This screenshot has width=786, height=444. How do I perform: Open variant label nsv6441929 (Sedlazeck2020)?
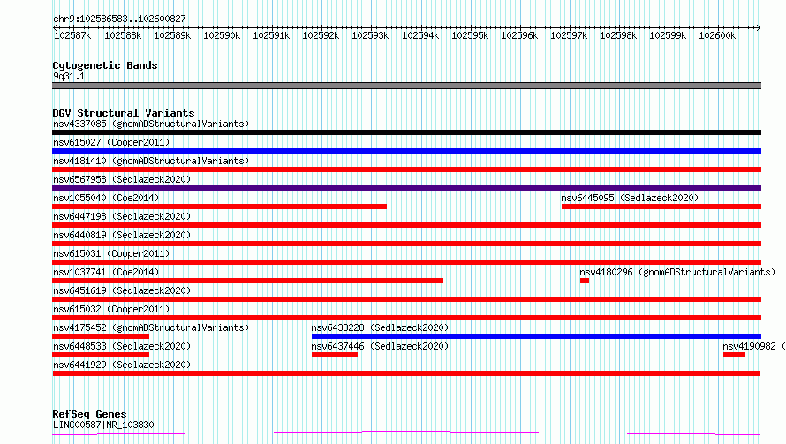[122, 365]
